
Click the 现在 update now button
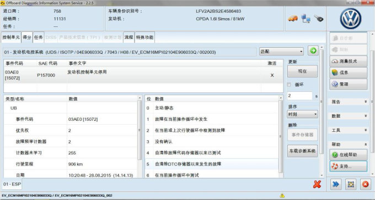pyautogui.click(x=302, y=71)
